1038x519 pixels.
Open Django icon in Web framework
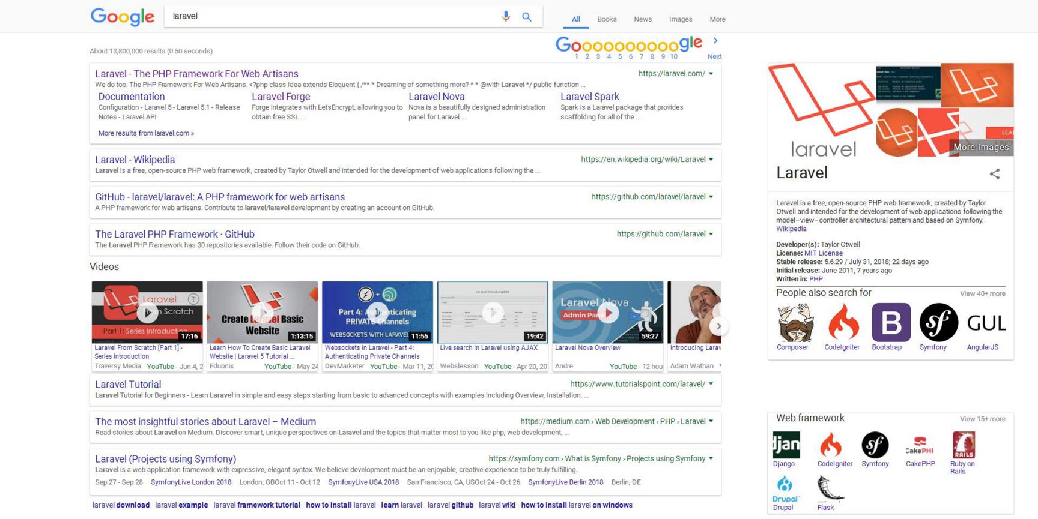[786, 445]
